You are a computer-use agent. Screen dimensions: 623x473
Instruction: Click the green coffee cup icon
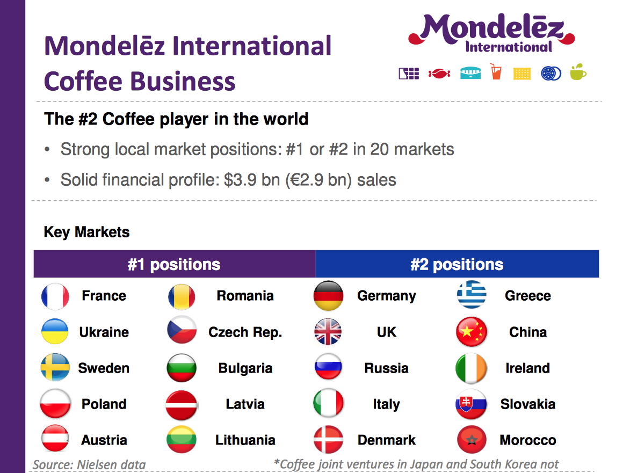pos(578,72)
